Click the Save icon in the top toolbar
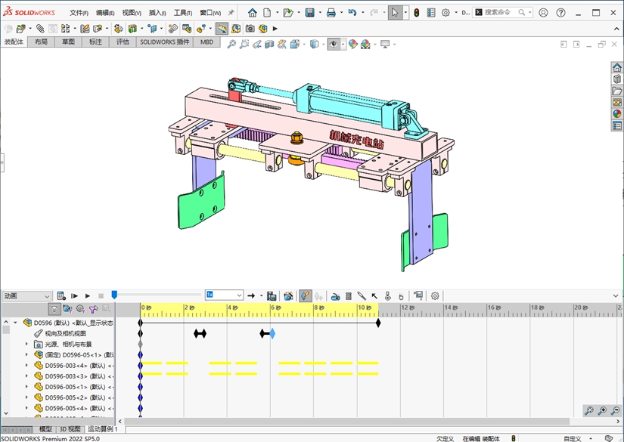The width and height of the screenshot is (624, 442). point(309,13)
